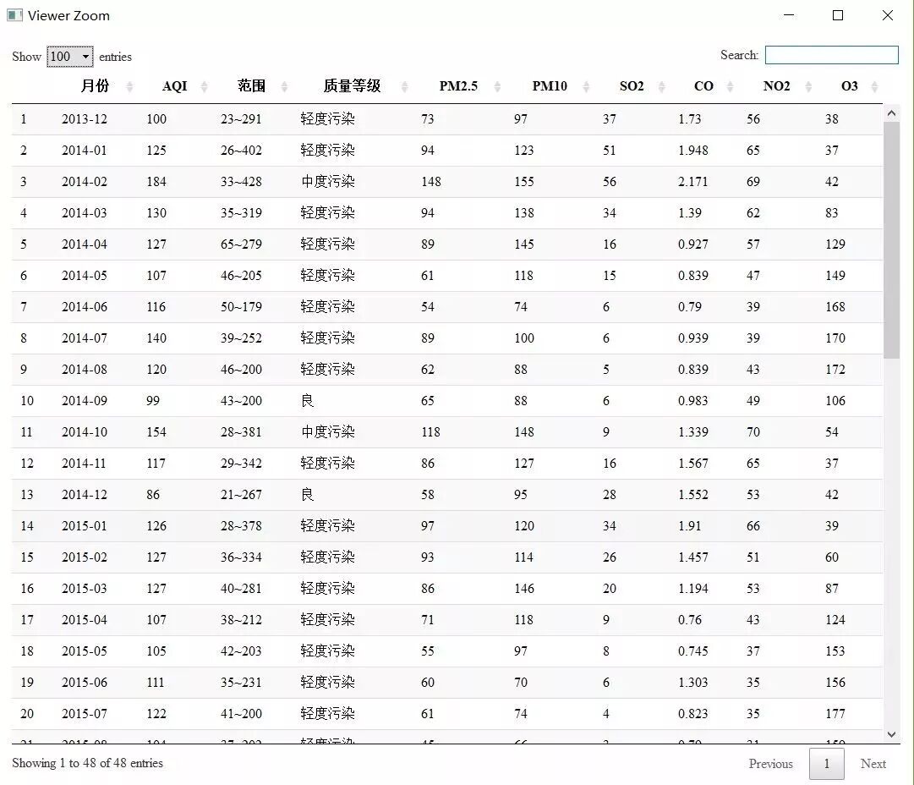The width and height of the screenshot is (914, 785).
Task: Click the AQI value 184
Action: (156, 182)
